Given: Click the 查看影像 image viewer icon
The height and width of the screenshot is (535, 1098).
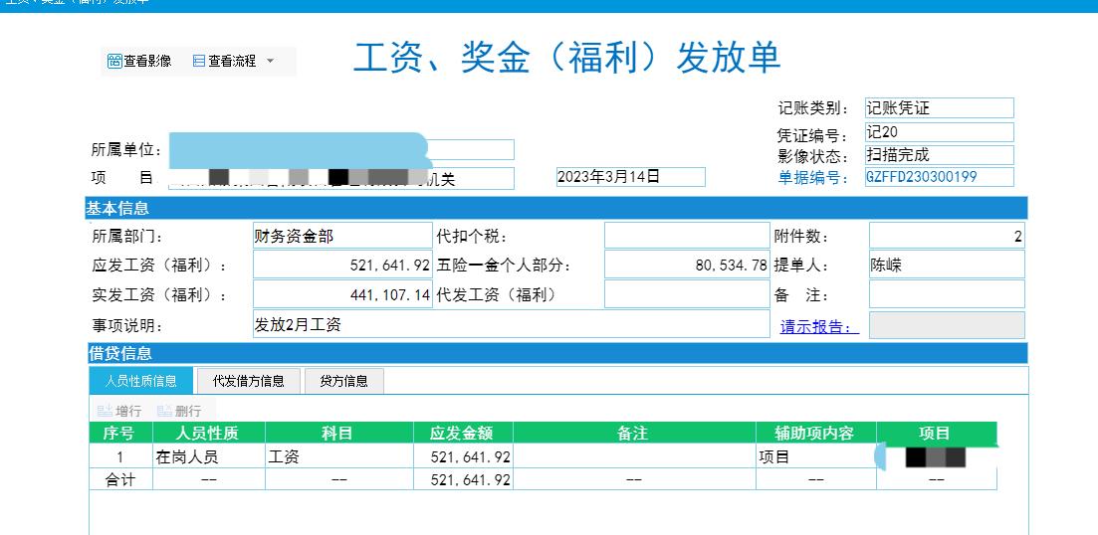Looking at the screenshot, I should coord(114,62).
